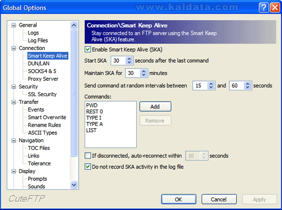Open the Logs settings page
This screenshot has height=210, width=282.
34,32
